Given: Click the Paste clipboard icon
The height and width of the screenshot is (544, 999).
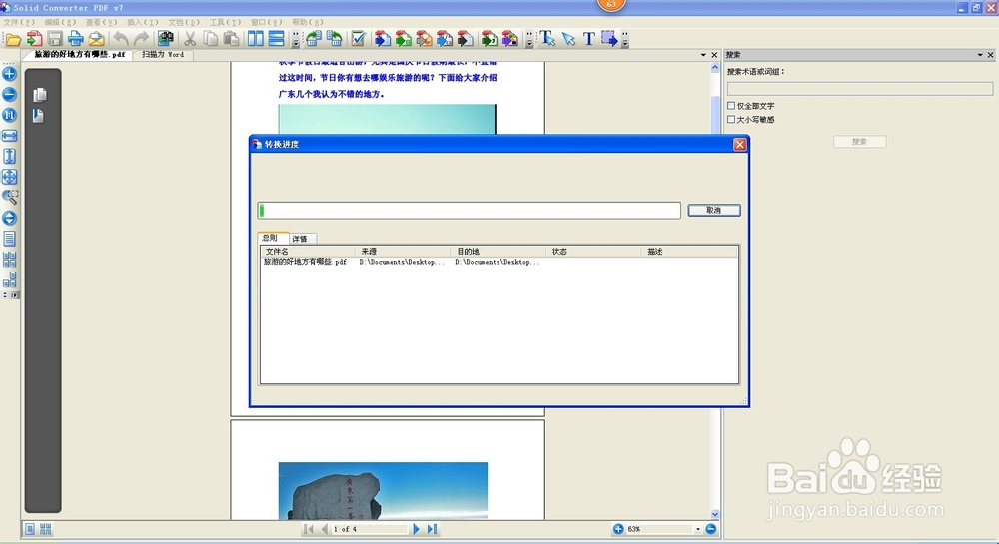Looking at the screenshot, I should [x=232, y=39].
